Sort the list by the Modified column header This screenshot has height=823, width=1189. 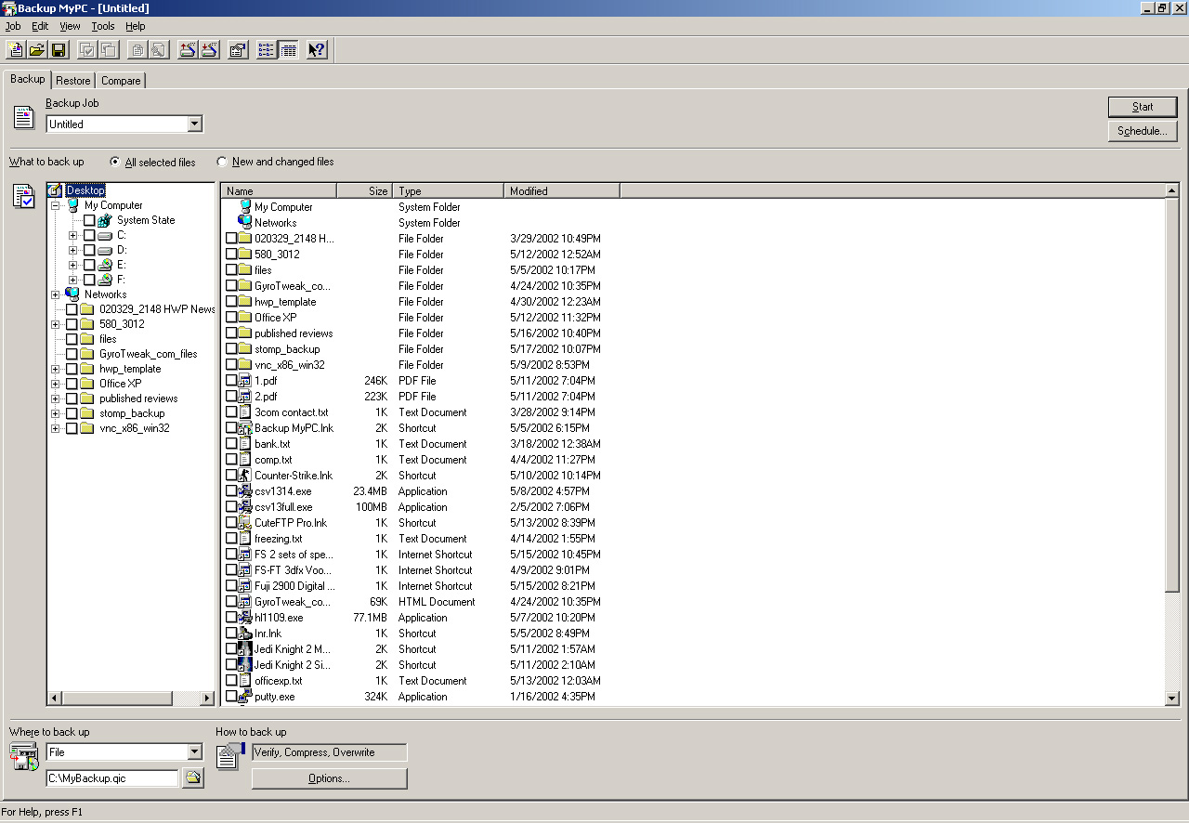(562, 190)
